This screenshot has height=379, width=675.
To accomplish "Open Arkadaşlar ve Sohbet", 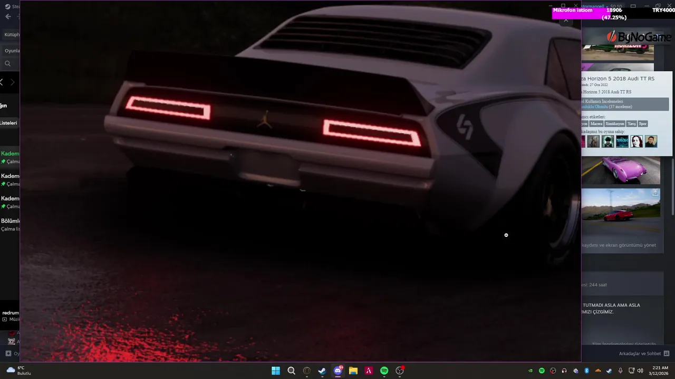I will click(x=644, y=354).
